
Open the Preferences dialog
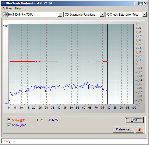point(123,129)
